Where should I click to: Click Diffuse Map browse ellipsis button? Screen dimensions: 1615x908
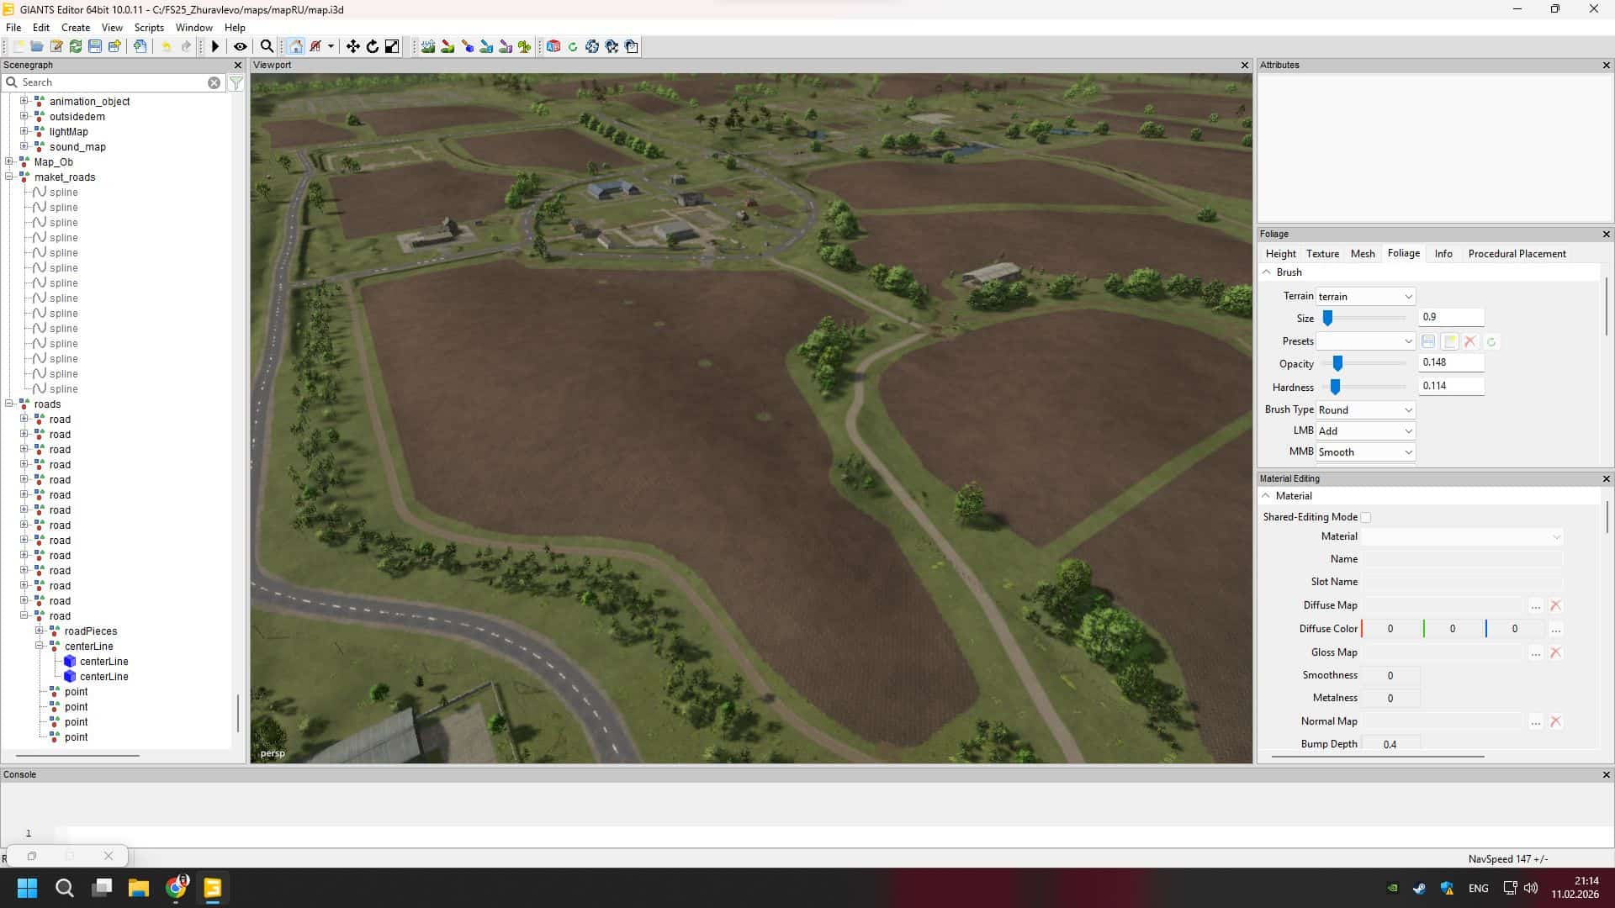(x=1536, y=606)
